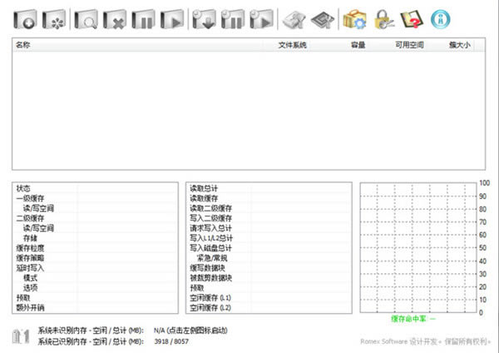Sort the list by the 名称 column header

click(x=23, y=45)
